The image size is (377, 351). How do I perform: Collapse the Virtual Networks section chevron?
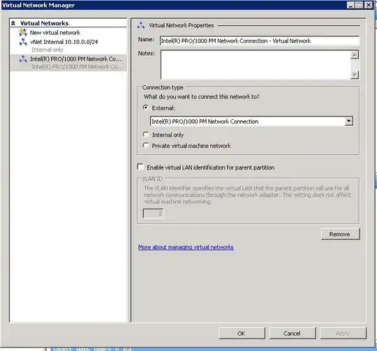[x=13, y=23]
